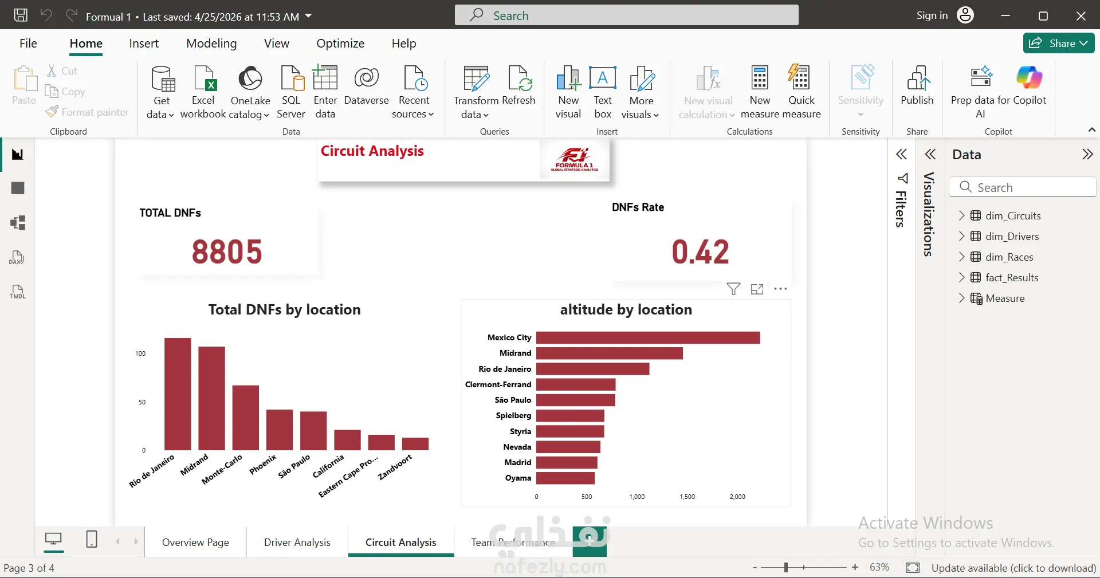Collapse the Data pane
Image resolution: width=1100 pixels, height=578 pixels.
pyautogui.click(x=1087, y=154)
